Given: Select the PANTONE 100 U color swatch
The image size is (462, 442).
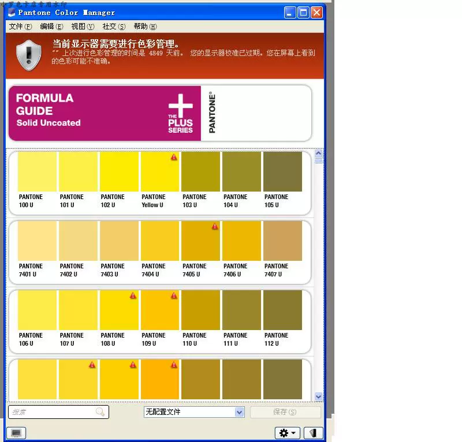Looking at the screenshot, I should click(x=36, y=171).
